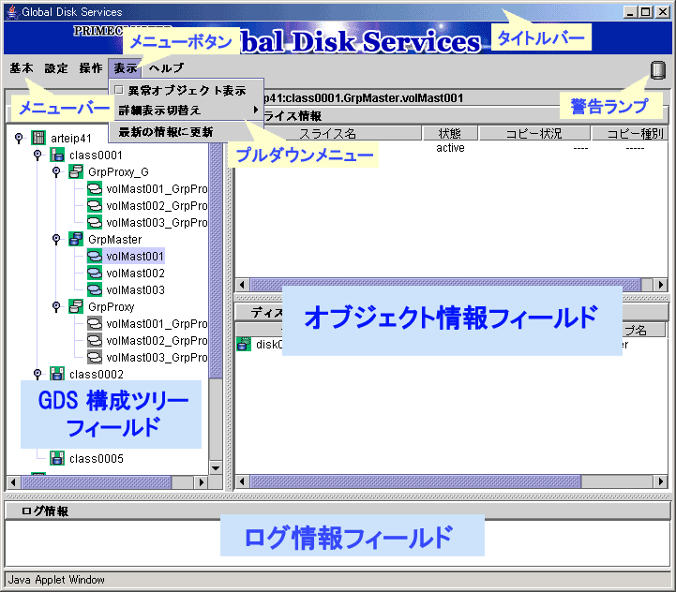Image resolution: width=676 pixels, height=592 pixels.
Task: Collapse the GrpProxy tree node
Action: [56, 306]
